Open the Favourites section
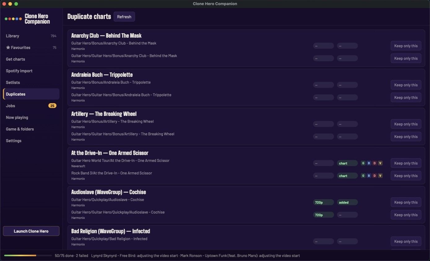The width and height of the screenshot is (430, 261). tap(31, 48)
